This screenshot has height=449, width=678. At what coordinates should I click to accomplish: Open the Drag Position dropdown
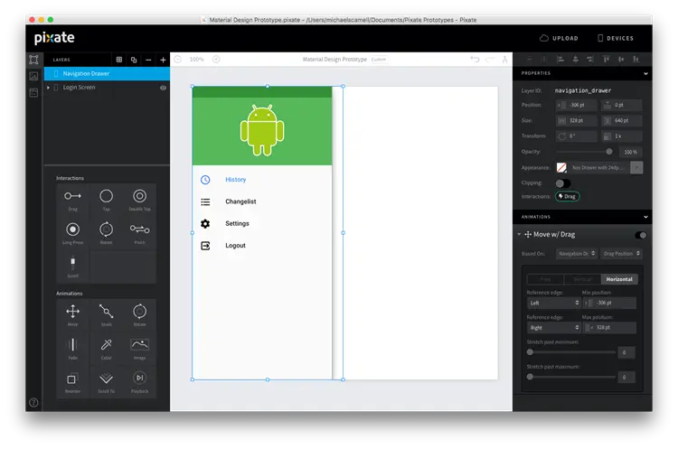coord(621,254)
